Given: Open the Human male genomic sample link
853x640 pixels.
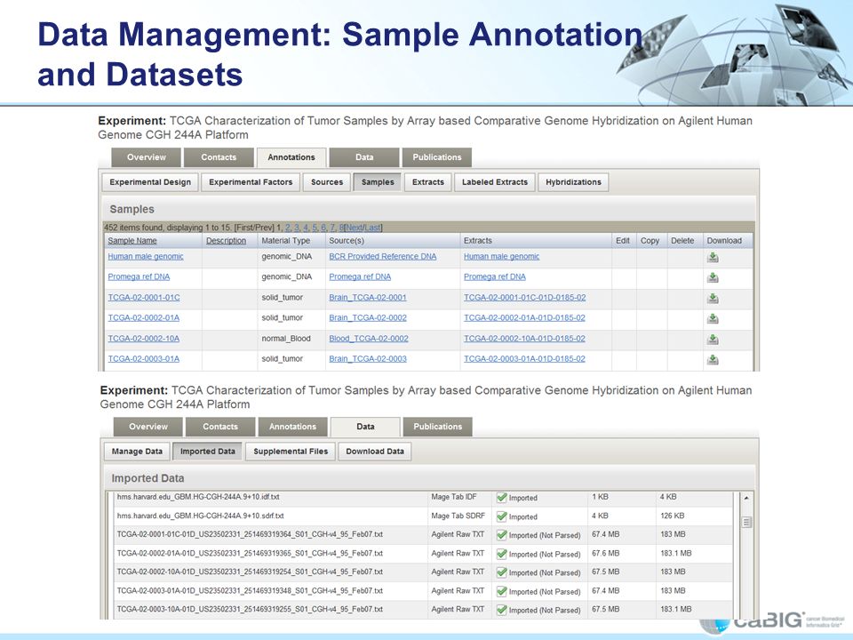Looking at the screenshot, I should point(146,256).
